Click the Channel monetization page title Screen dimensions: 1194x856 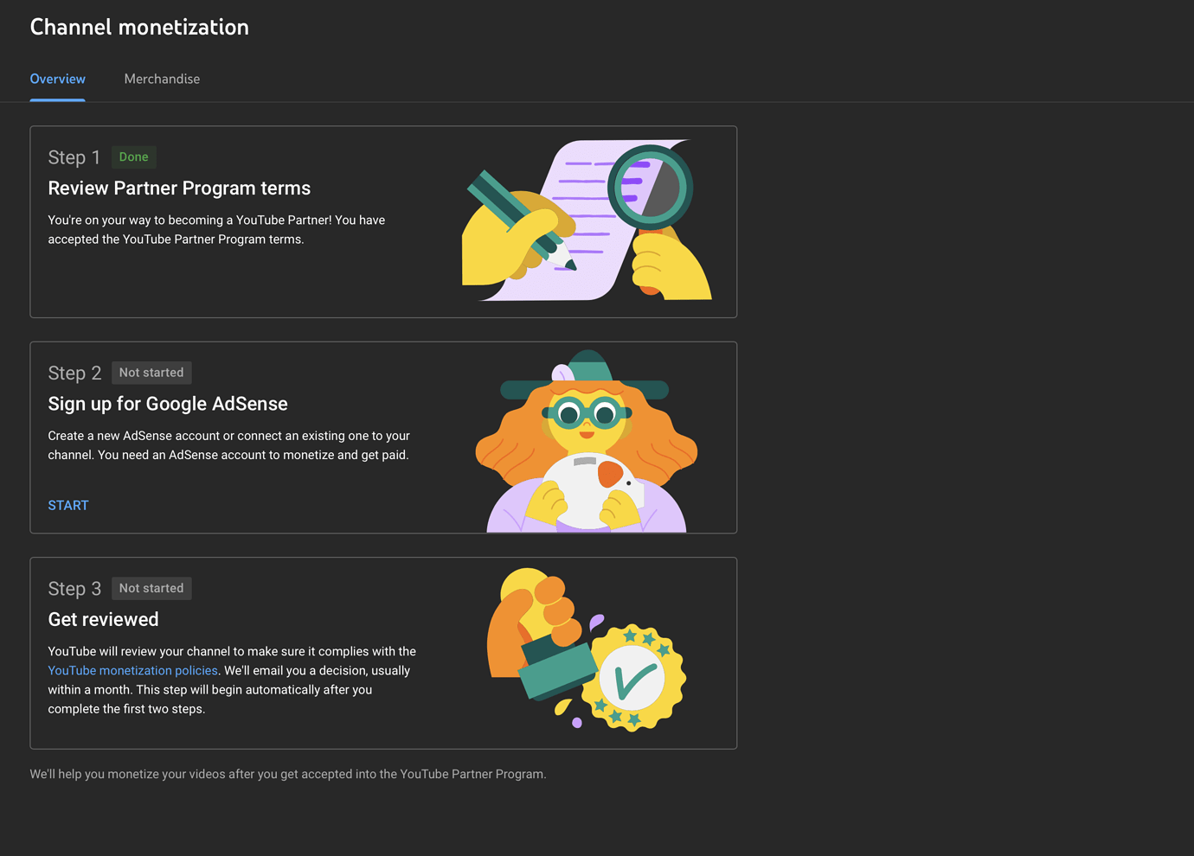pyautogui.click(x=139, y=27)
